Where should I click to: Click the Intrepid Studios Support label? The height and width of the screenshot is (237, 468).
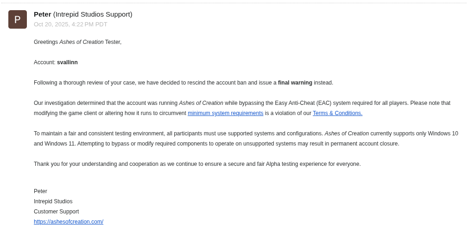point(93,14)
